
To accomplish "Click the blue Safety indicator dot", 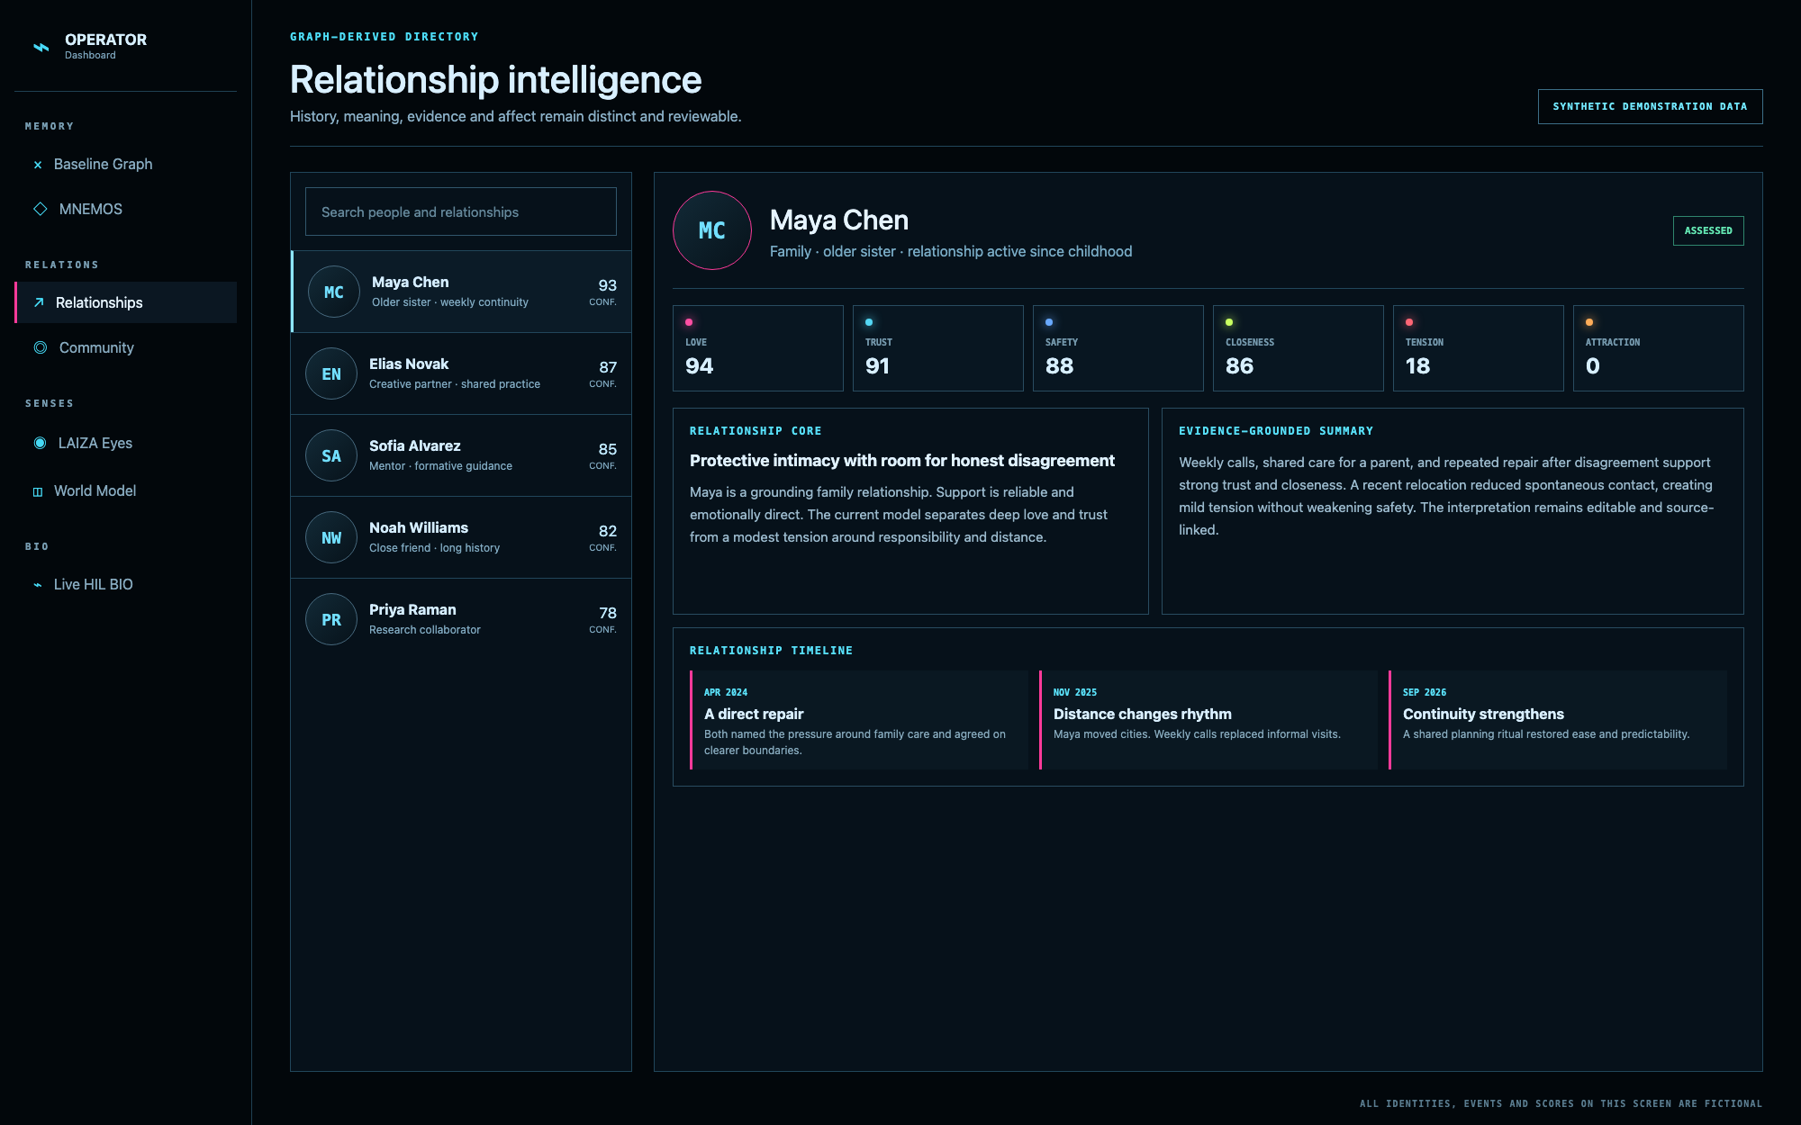I will (1049, 322).
